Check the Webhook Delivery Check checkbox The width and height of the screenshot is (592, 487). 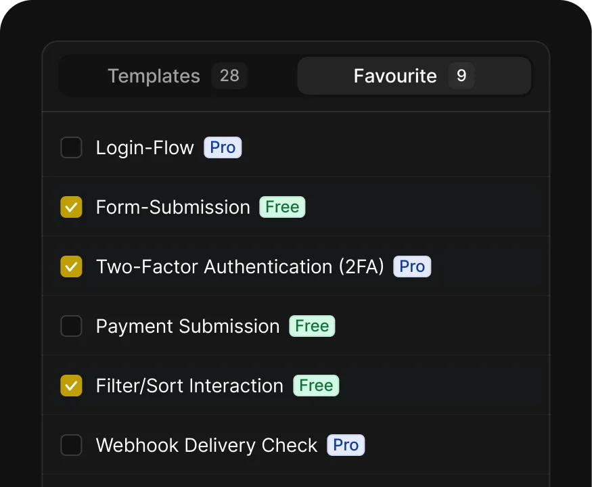pos(71,445)
